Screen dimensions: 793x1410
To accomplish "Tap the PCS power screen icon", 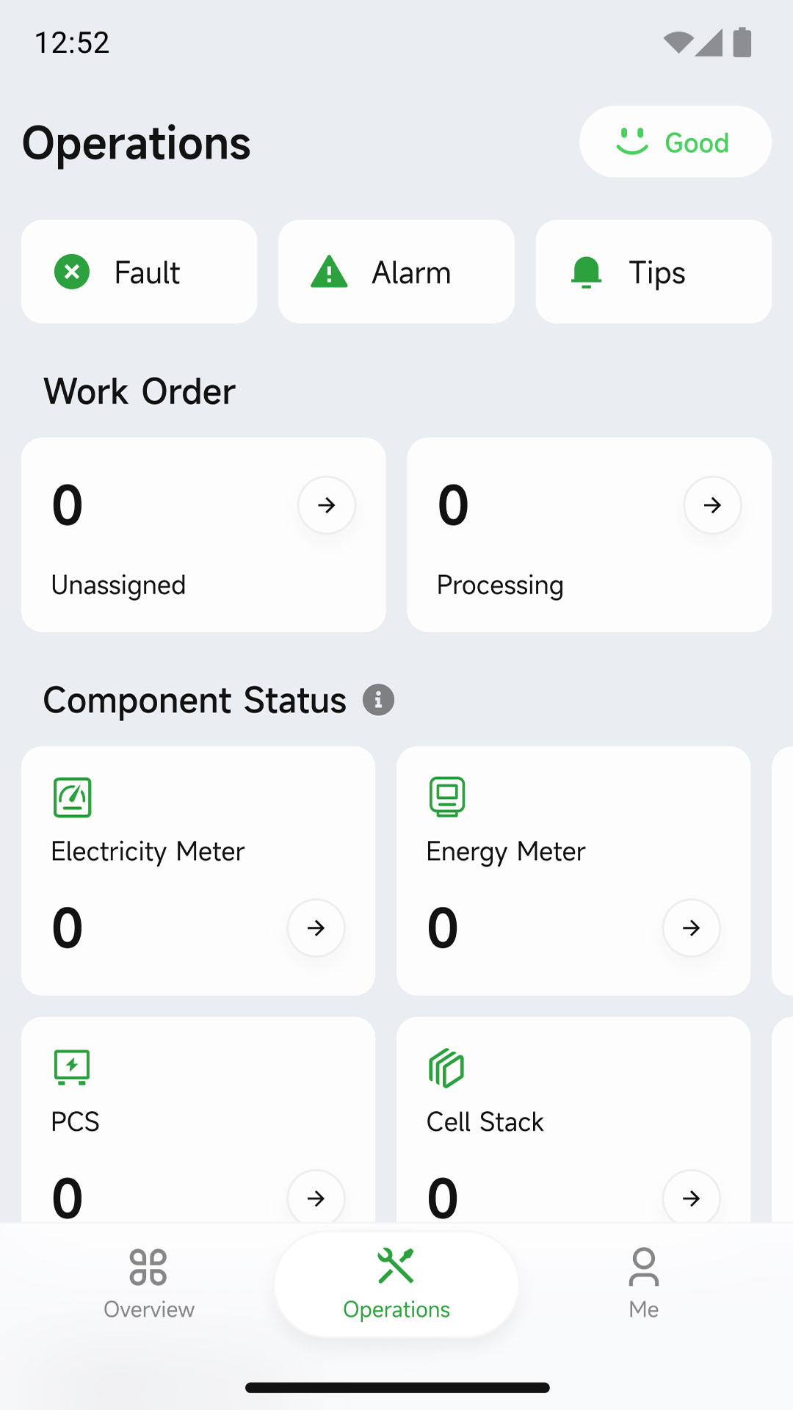I will tap(72, 1068).
